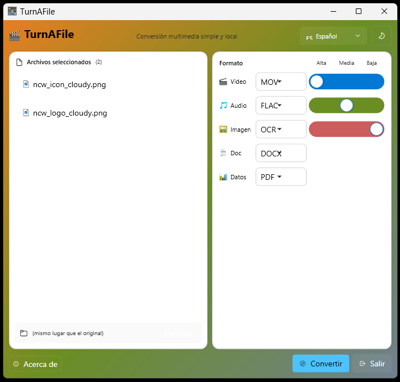Click the Salir button to exit
400x382 pixels.
click(372, 364)
